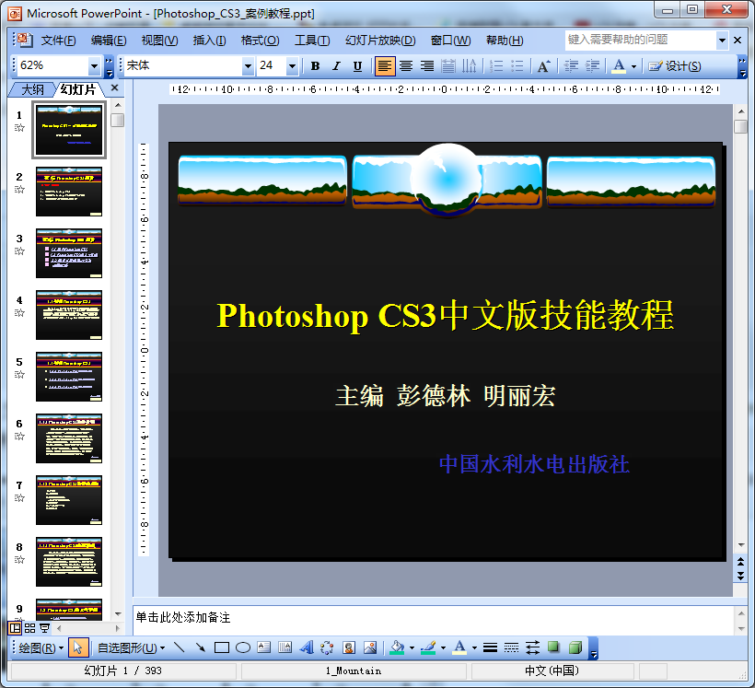This screenshot has width=755, height=688.
Task: Click the Line Color brush icon
Action: tap(428, 647)
